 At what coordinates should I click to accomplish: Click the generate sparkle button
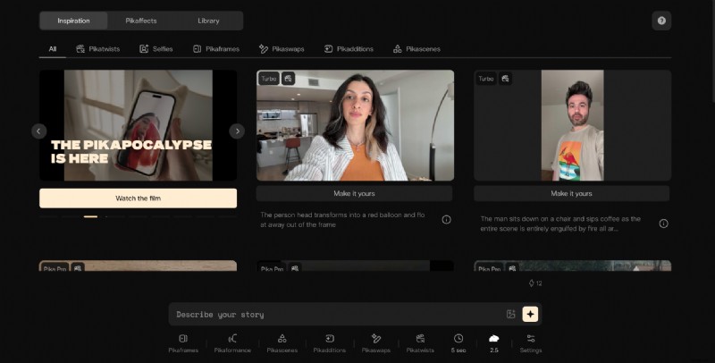530,314
